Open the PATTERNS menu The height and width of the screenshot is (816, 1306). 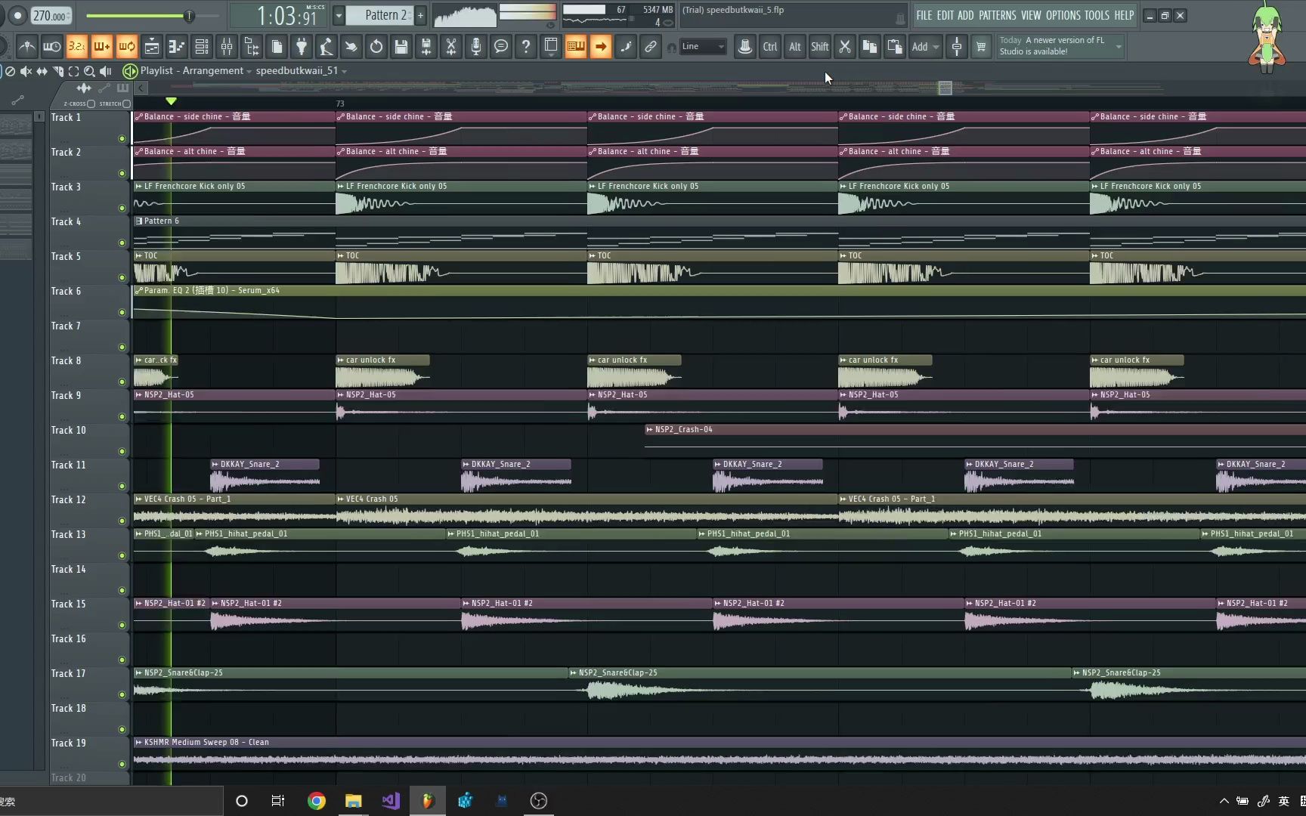coord(998,15)
